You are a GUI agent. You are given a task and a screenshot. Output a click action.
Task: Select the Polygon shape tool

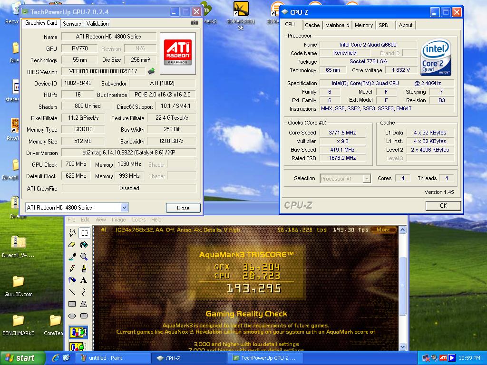pos(84,304)
